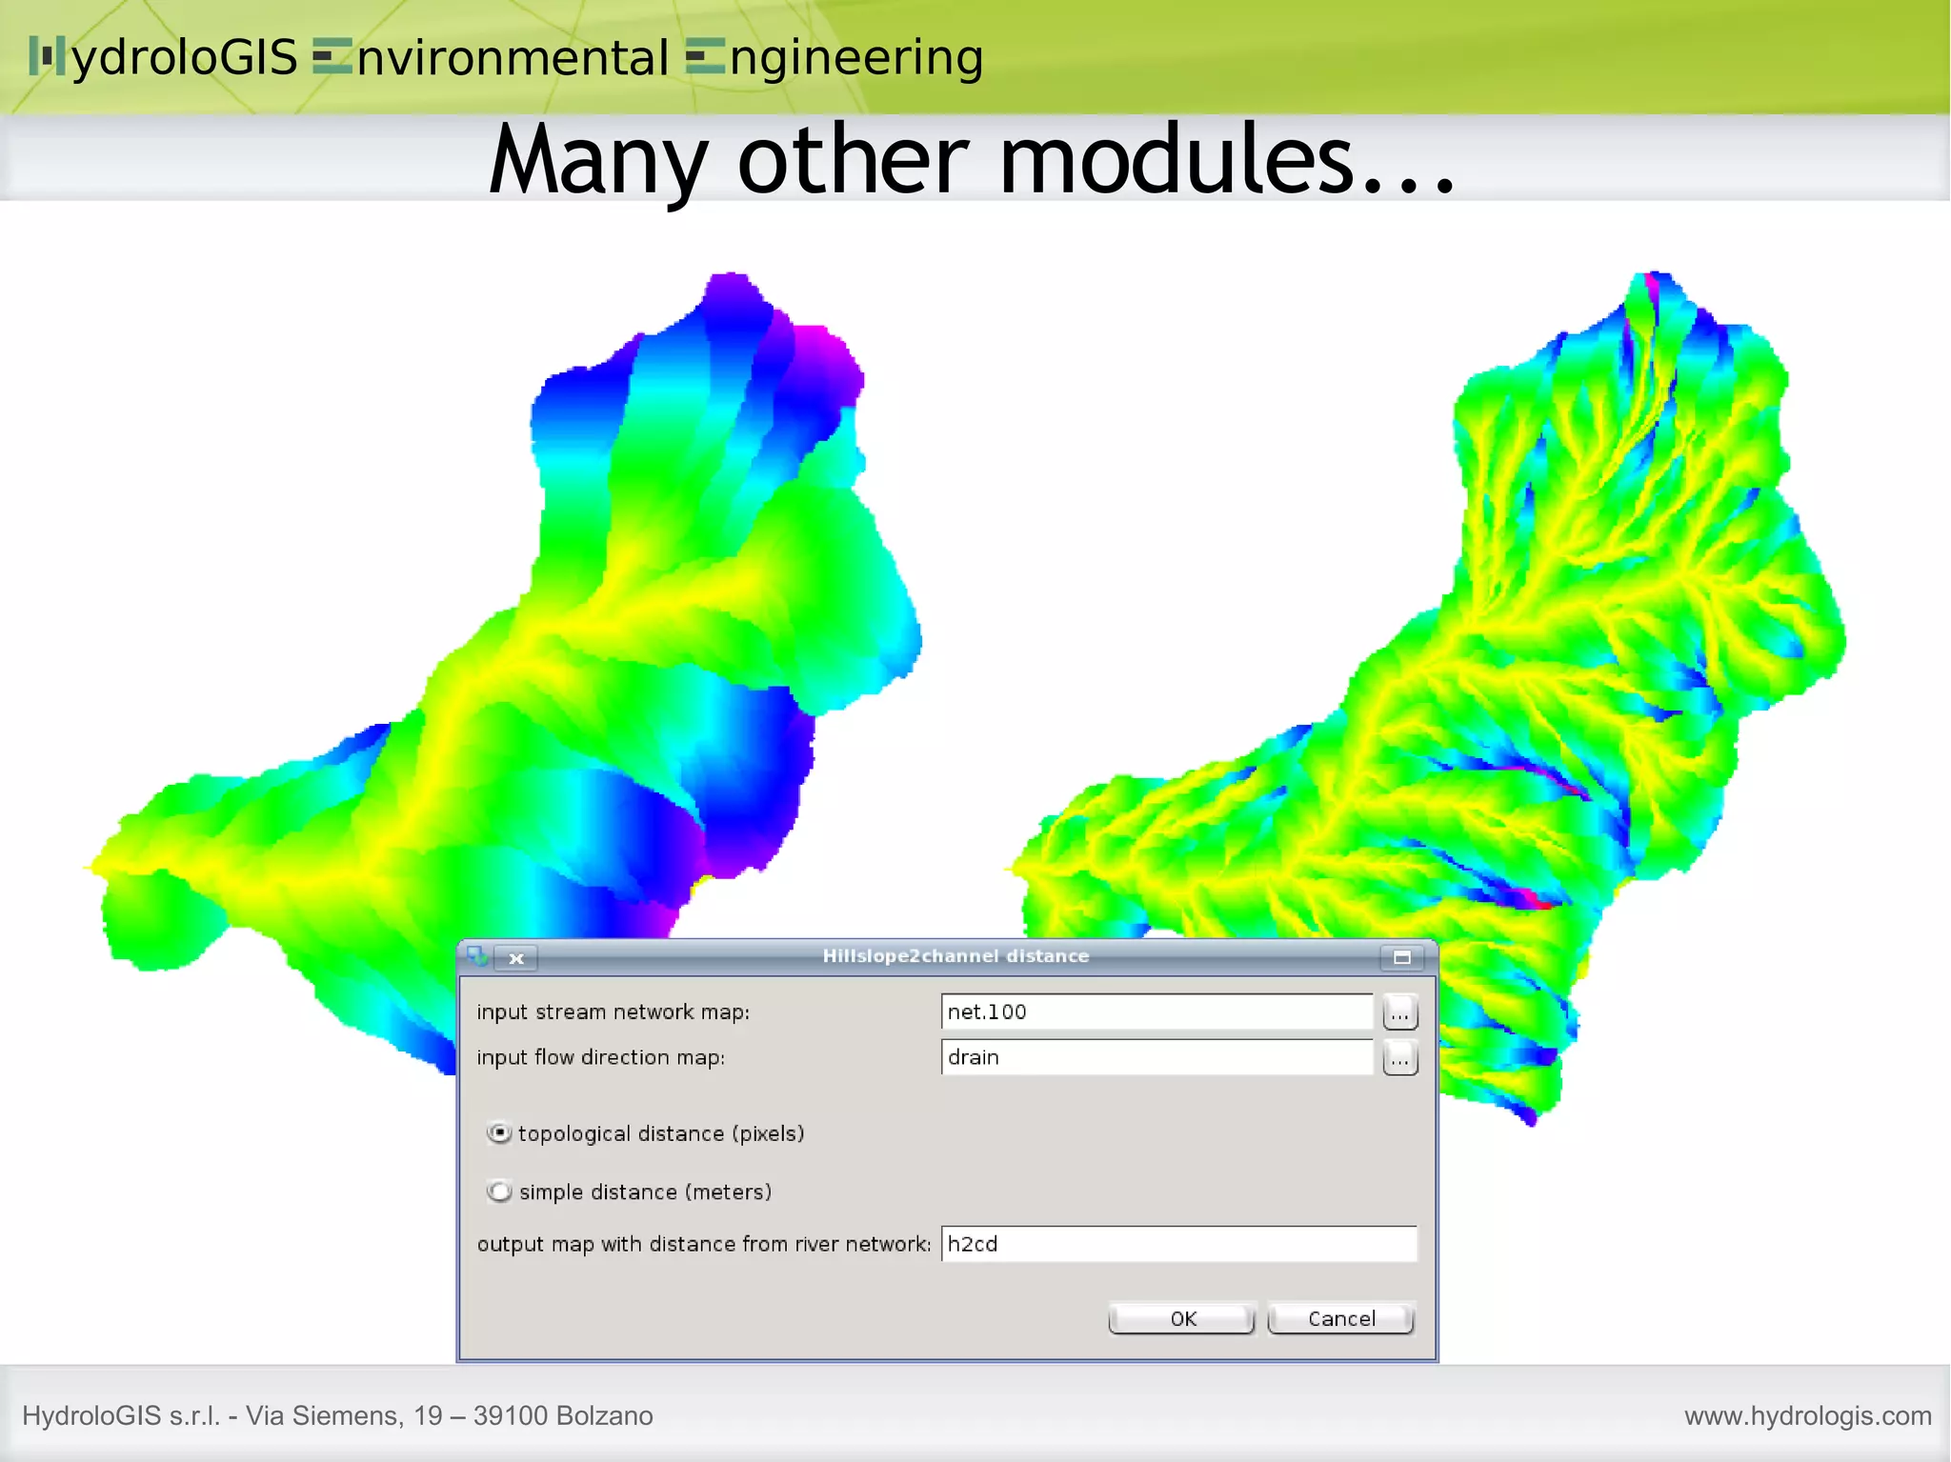Click the 'Many other modules...' heading

pyautogui.click(x=972, y=159)
